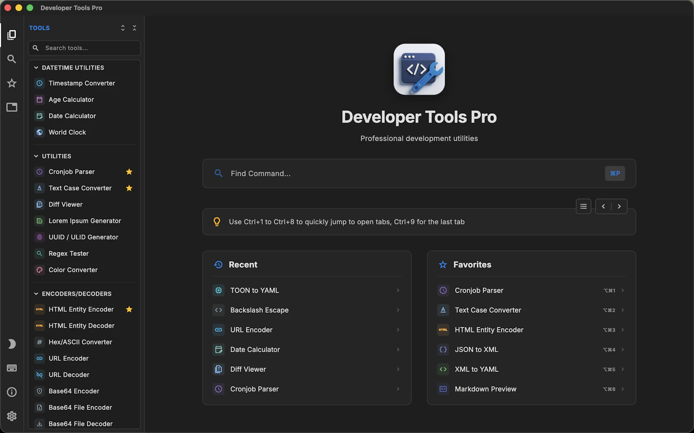Click chevron next to Backslash Escape
Screen dimensions: 694x433
(398, 310)
